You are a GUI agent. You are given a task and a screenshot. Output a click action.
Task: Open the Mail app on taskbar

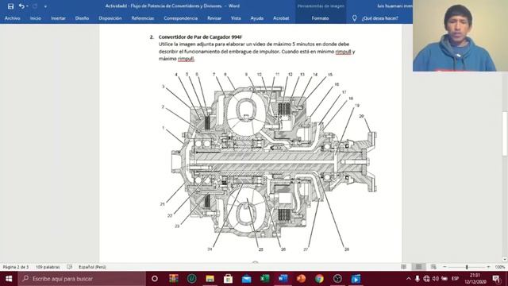coord(246,279)
